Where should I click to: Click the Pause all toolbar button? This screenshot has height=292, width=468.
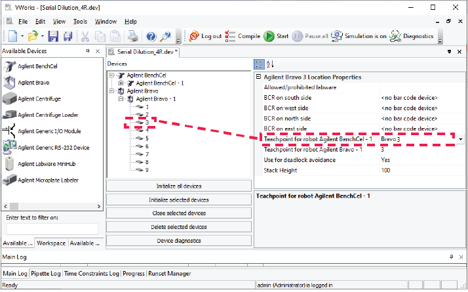310,36
